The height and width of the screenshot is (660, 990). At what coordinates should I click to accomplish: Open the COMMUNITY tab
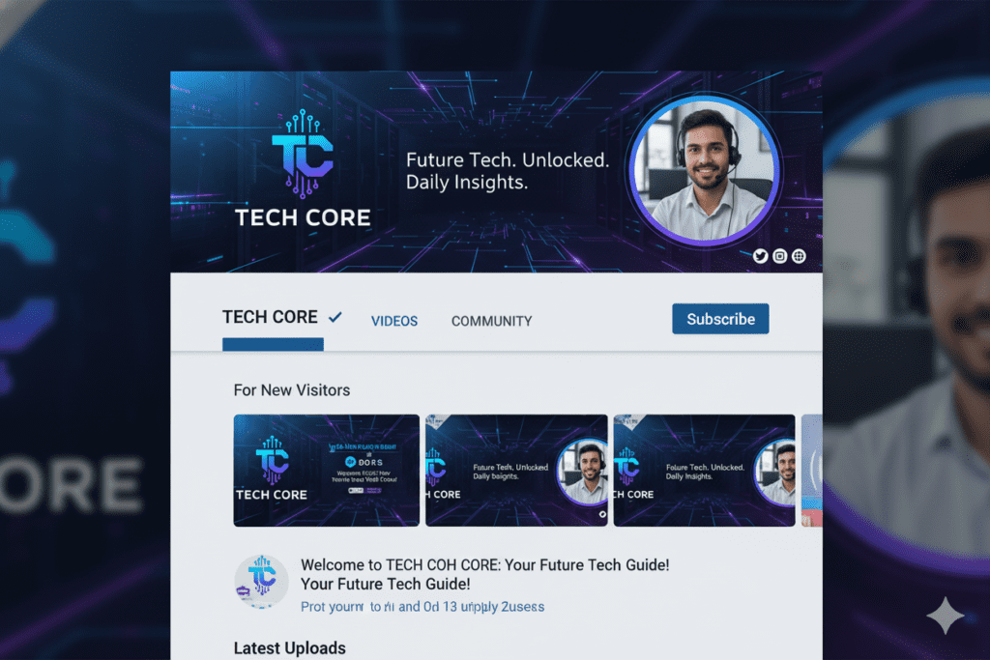(x=491, y=321)
